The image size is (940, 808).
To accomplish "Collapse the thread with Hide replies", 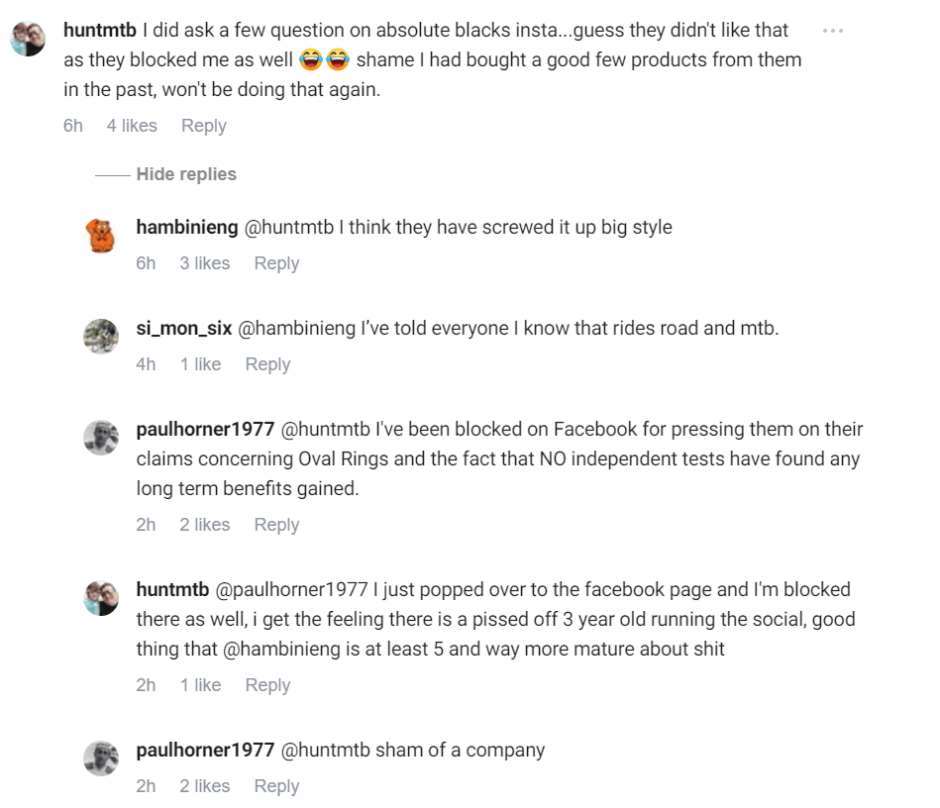I will pos(186,174).
